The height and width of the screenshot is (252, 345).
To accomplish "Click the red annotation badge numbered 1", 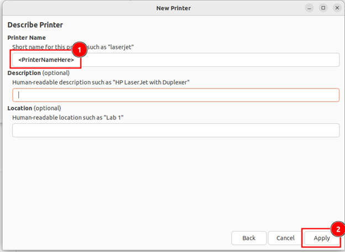I will tap(79, 50).
